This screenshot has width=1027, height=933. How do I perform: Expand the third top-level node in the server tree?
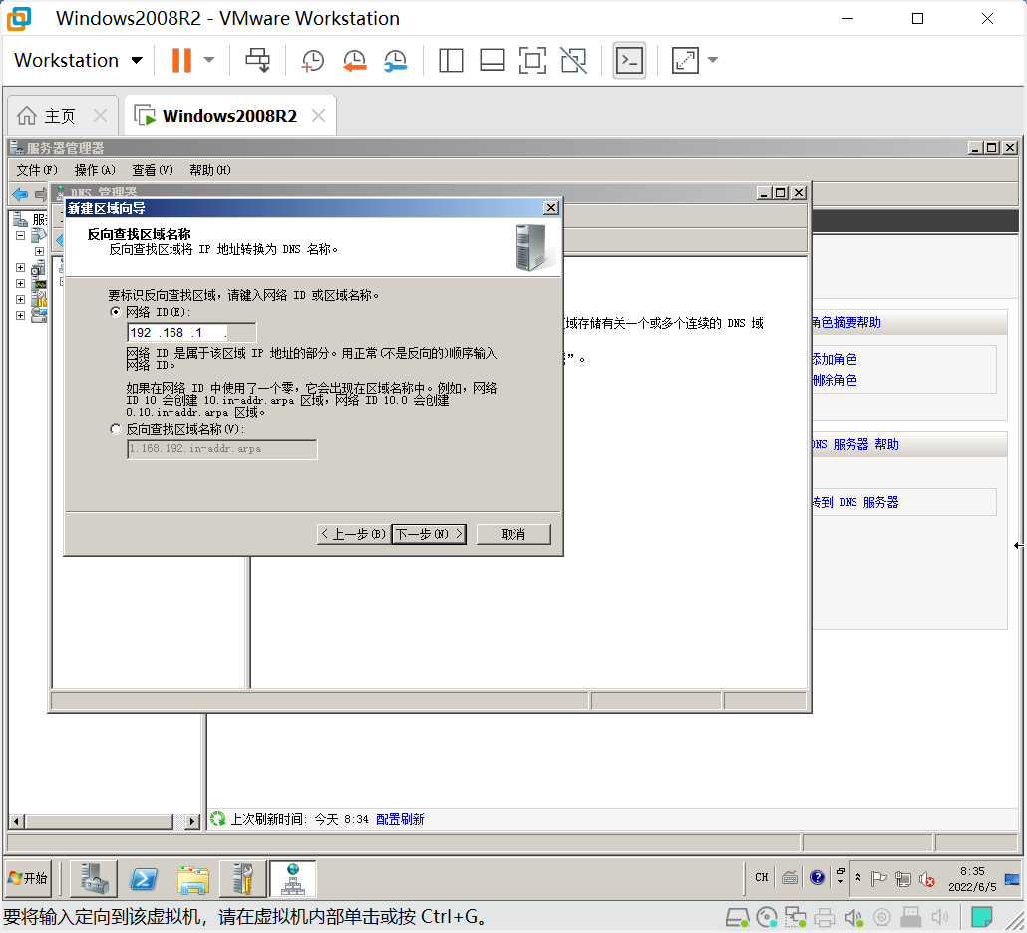point(20,283)
